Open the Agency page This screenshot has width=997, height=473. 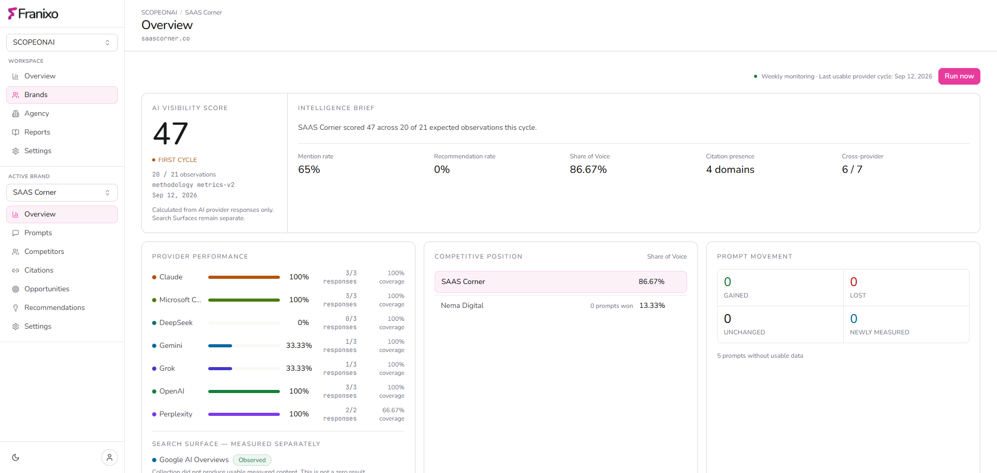point(62,114)
